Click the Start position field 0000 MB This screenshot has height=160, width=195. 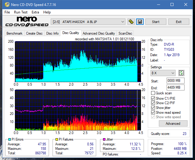point(175,81)
